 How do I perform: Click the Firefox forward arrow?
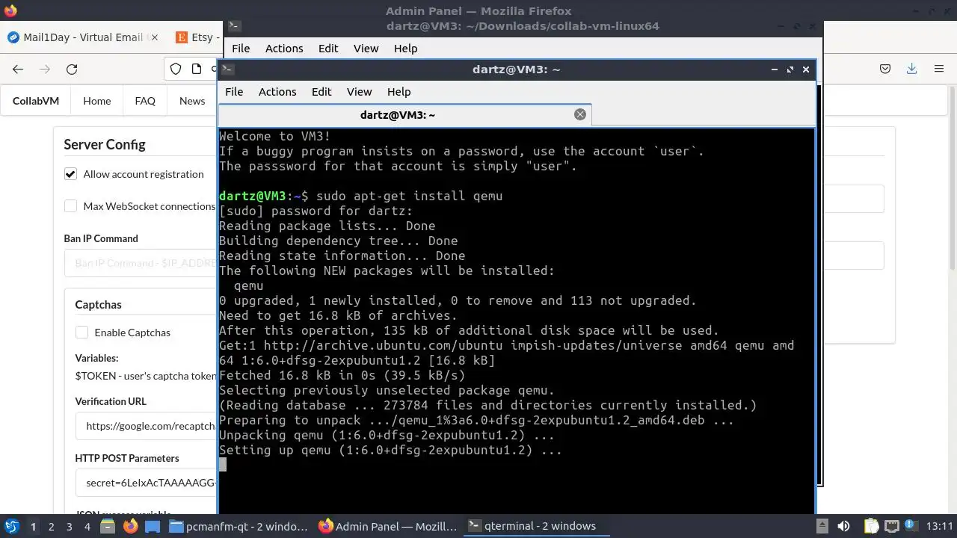tap(45, 69)
